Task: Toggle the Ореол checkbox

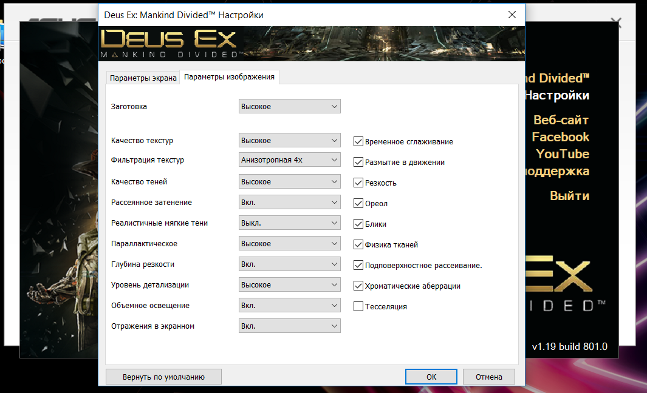Action: click(358, 204)
